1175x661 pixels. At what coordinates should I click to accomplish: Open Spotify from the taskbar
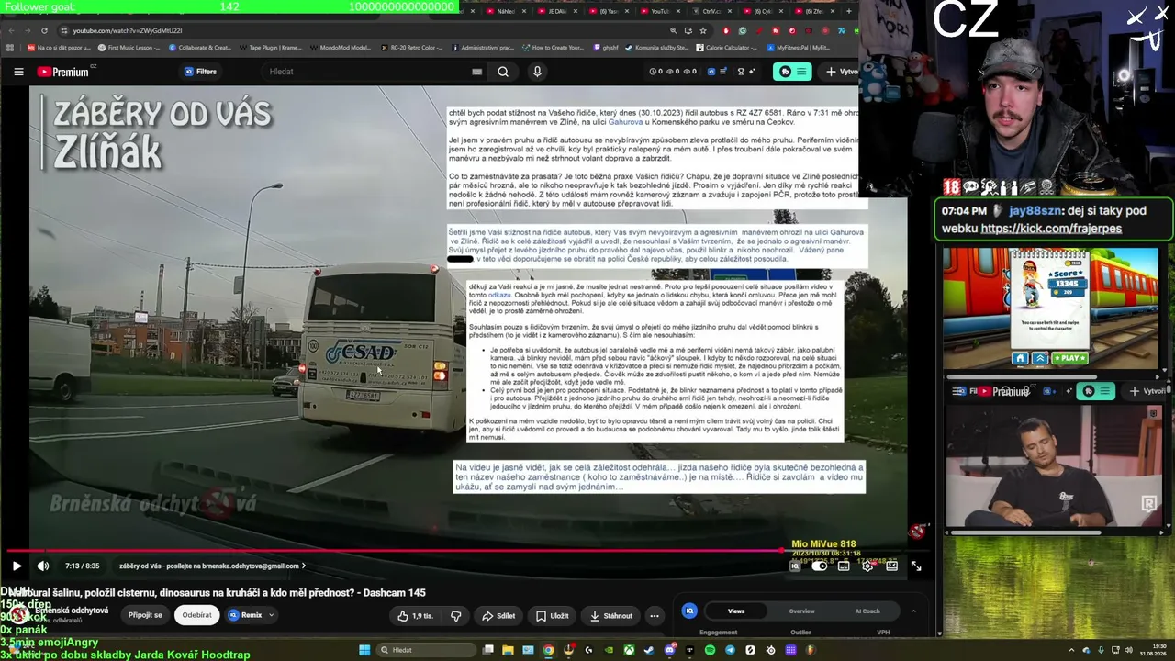pos(710,650)
